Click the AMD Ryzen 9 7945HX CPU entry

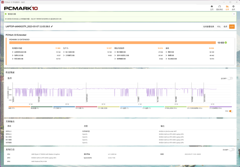click(x=45, y=154)
